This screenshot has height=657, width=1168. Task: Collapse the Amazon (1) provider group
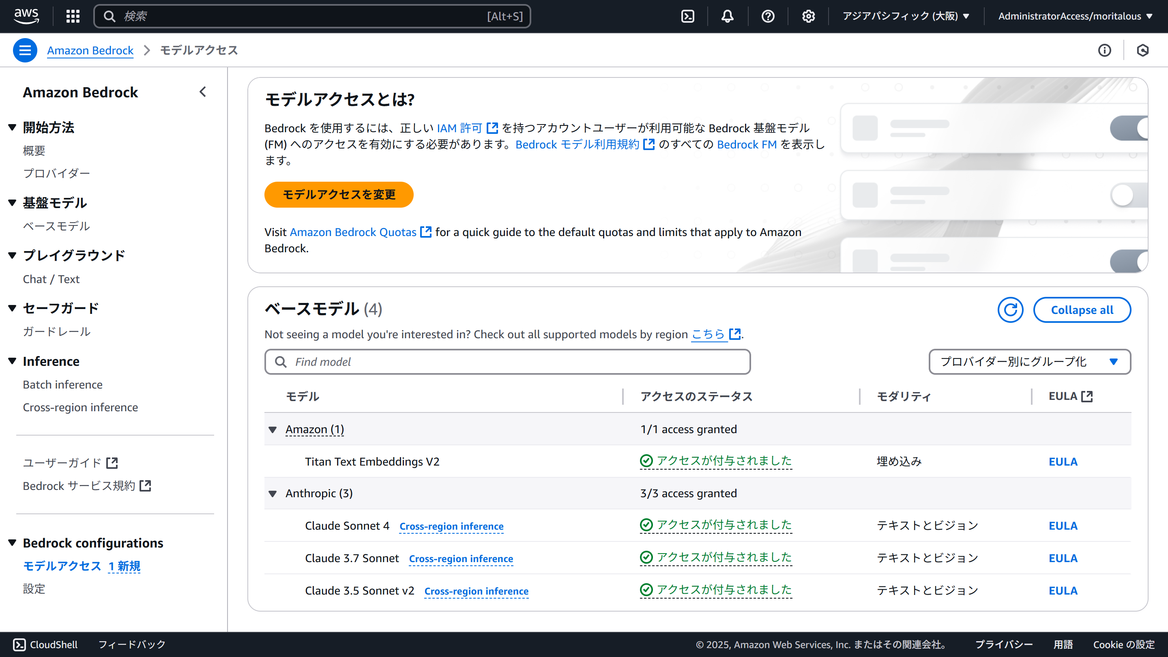273,429
